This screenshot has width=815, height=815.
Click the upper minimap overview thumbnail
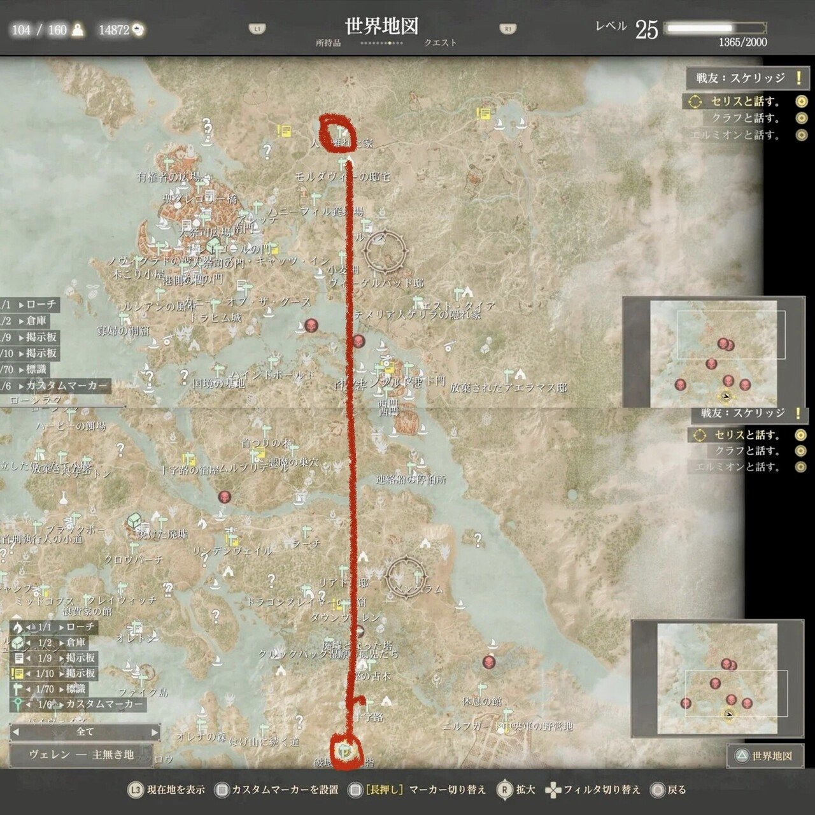click(714, 353)
